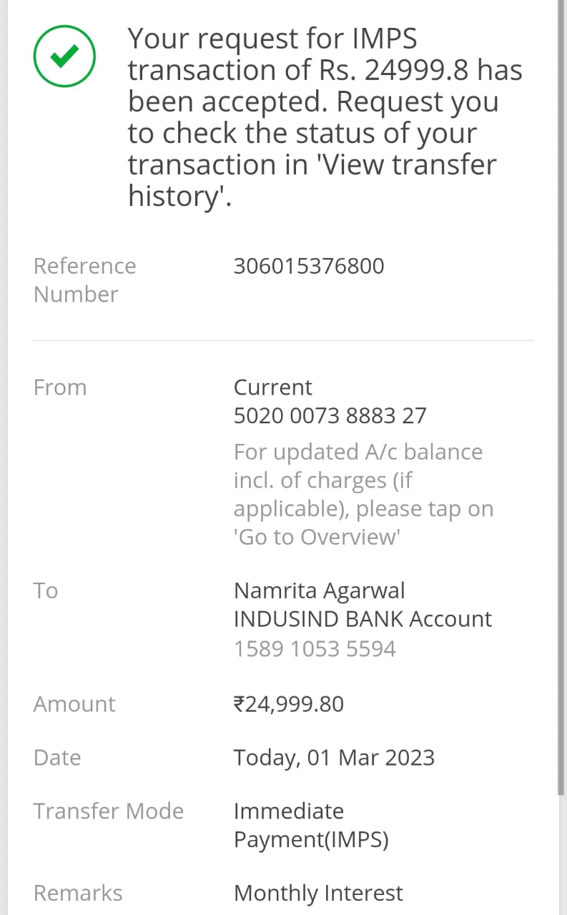Viewport: 567px width, 915px height.
Task: Click the IMPS transaction accepted message
Action: pos(325,117)
